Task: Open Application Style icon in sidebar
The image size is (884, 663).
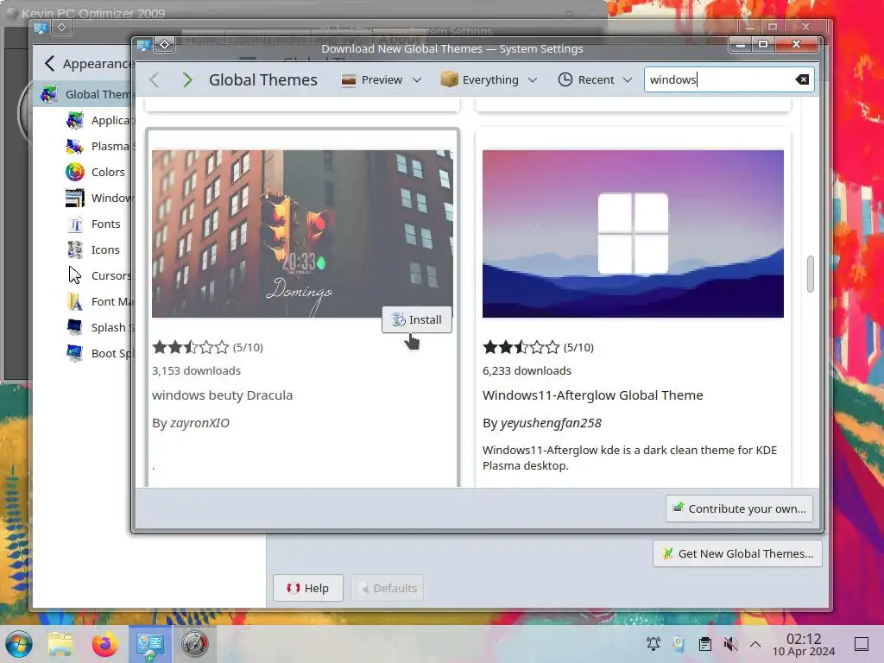Action: (x=75, y=120)
